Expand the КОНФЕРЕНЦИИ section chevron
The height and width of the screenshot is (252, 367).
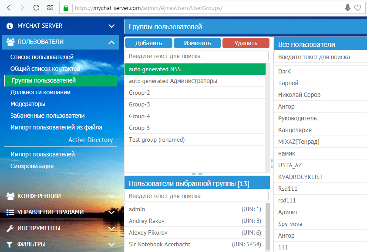click(x=111, y=196)
